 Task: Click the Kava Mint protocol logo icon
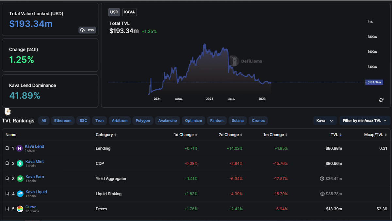pyautogui.click(x=20, y=163)
